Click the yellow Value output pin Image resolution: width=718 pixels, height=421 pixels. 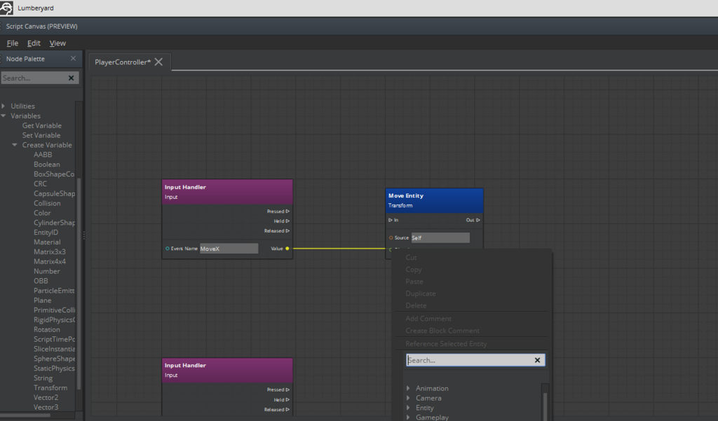coord(287,249)
